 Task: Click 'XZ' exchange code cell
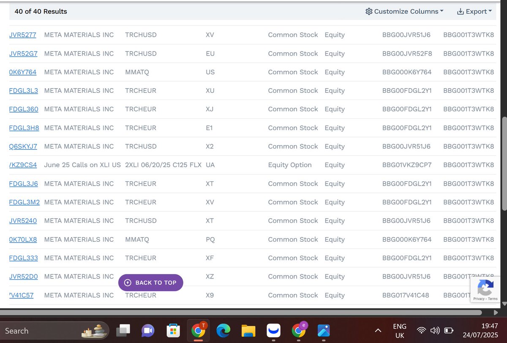click(x=210, y=276)
